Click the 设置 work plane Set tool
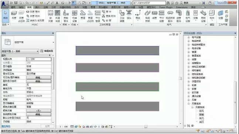The width and height of the screenshot is (239, 134). click(221, 15)
